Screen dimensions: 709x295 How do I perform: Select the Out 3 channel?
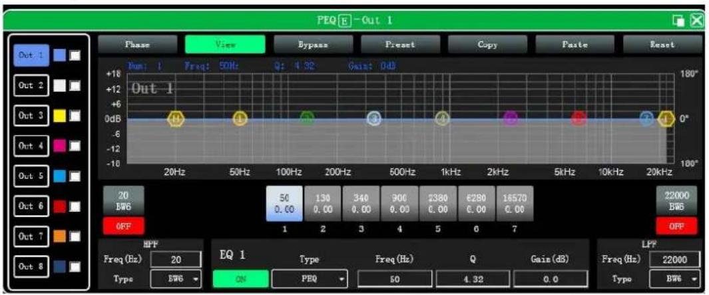coord(31,115)
